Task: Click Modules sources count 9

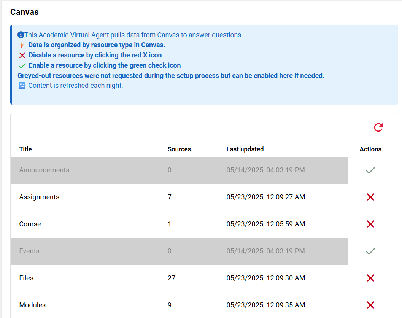Action: click(x=170, y=305)
